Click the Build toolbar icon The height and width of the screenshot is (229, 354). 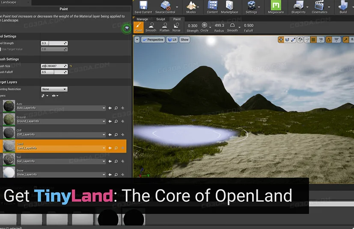click(343, 7)
